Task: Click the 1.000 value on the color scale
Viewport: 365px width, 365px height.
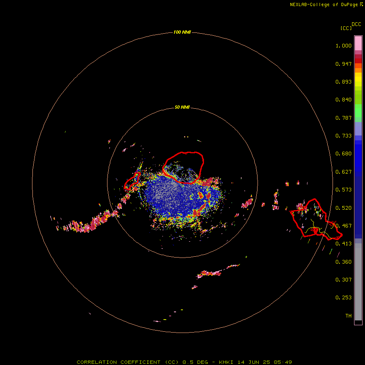Action: [344, 45]
